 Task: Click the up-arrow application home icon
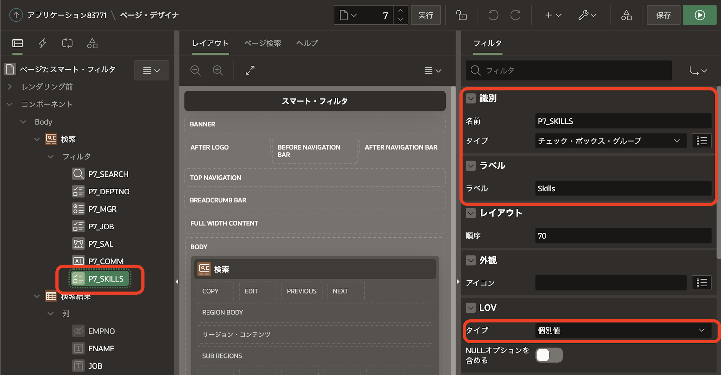coord(16,15)
